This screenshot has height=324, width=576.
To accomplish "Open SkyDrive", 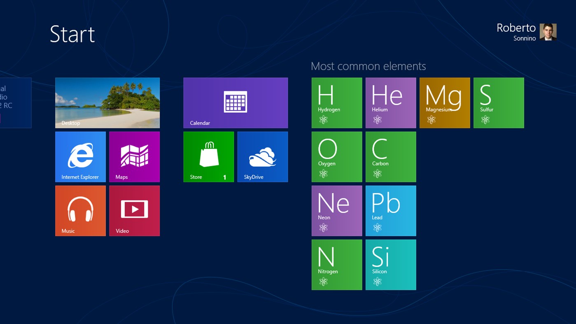I will click(262, 156).
